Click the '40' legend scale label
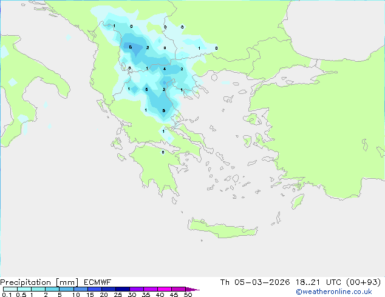 160,295
